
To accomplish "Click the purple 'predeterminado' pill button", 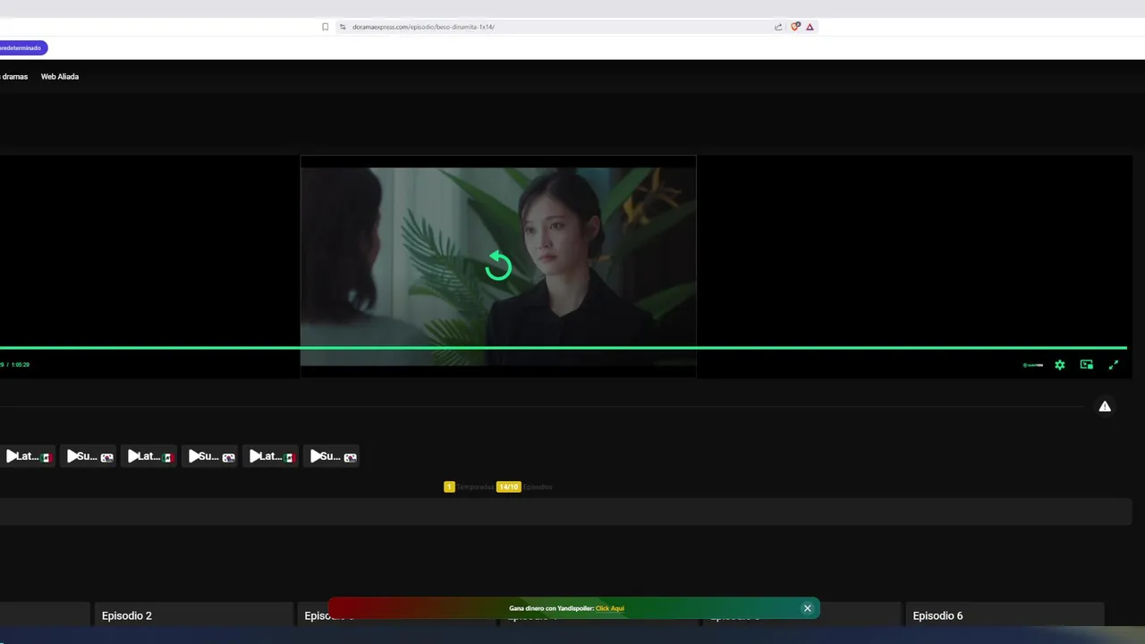I will tap(23, 47).
